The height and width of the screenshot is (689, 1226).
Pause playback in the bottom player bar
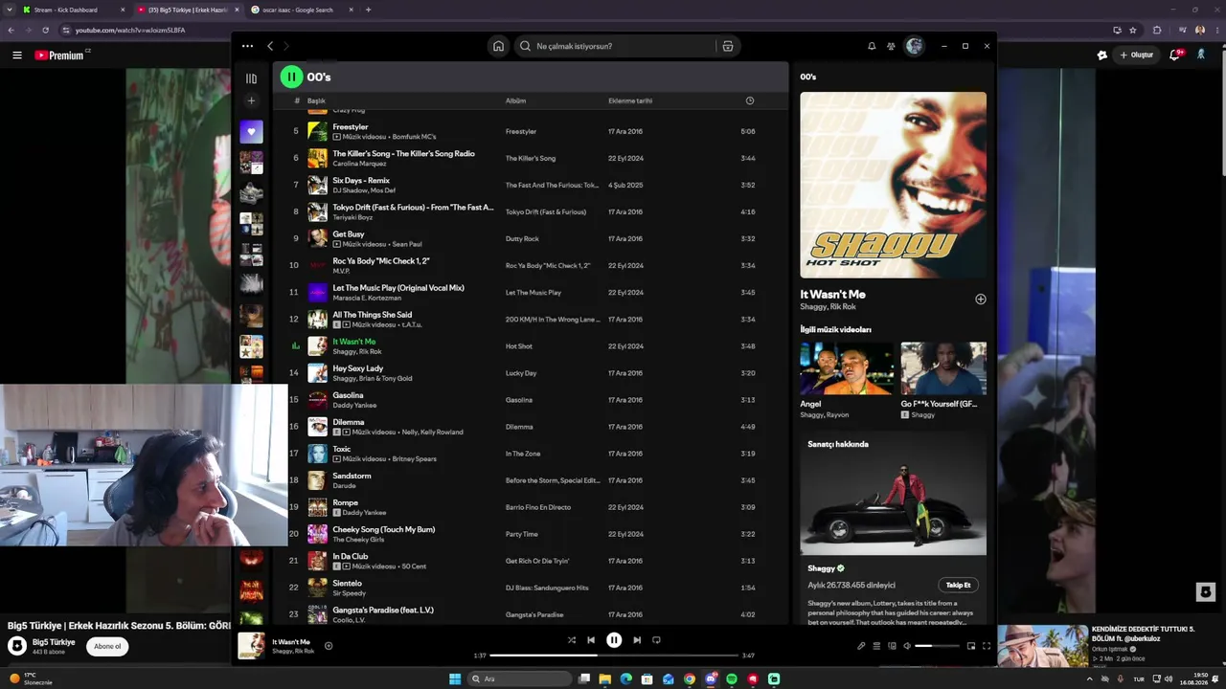click(614, 640)
